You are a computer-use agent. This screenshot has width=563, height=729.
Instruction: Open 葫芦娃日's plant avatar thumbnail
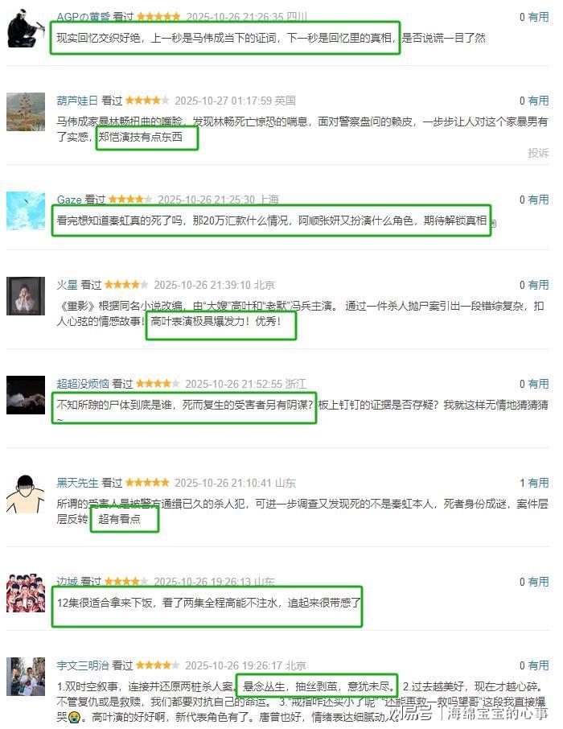click(26, 112)
